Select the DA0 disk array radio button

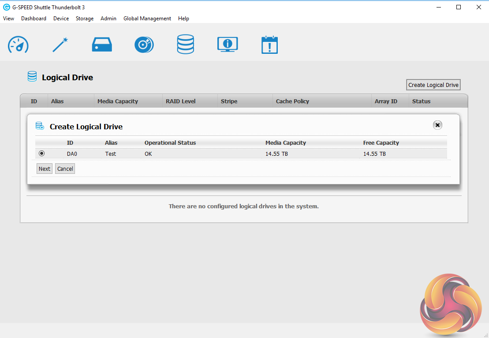[x=42, y=154]
